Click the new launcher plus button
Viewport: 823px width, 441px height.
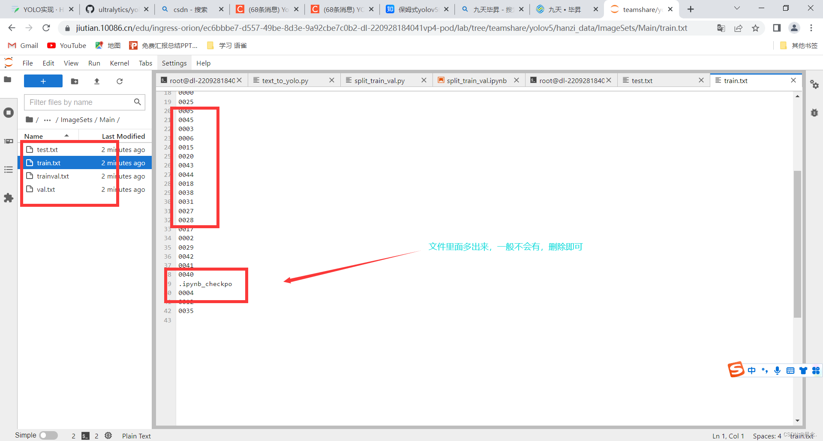coord(43,81)
